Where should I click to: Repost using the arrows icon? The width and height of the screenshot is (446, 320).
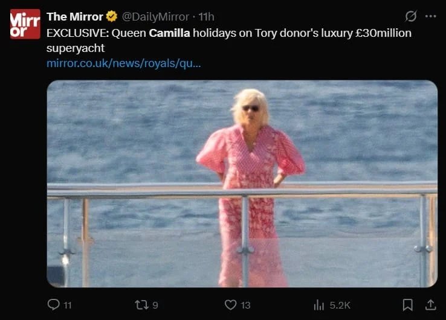(x=141, y=305)
